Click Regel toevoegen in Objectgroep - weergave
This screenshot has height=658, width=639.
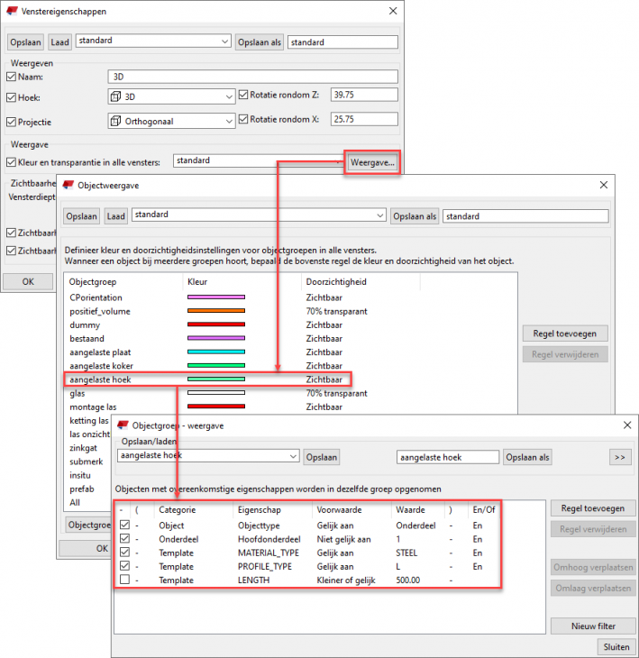coord(593,508)
